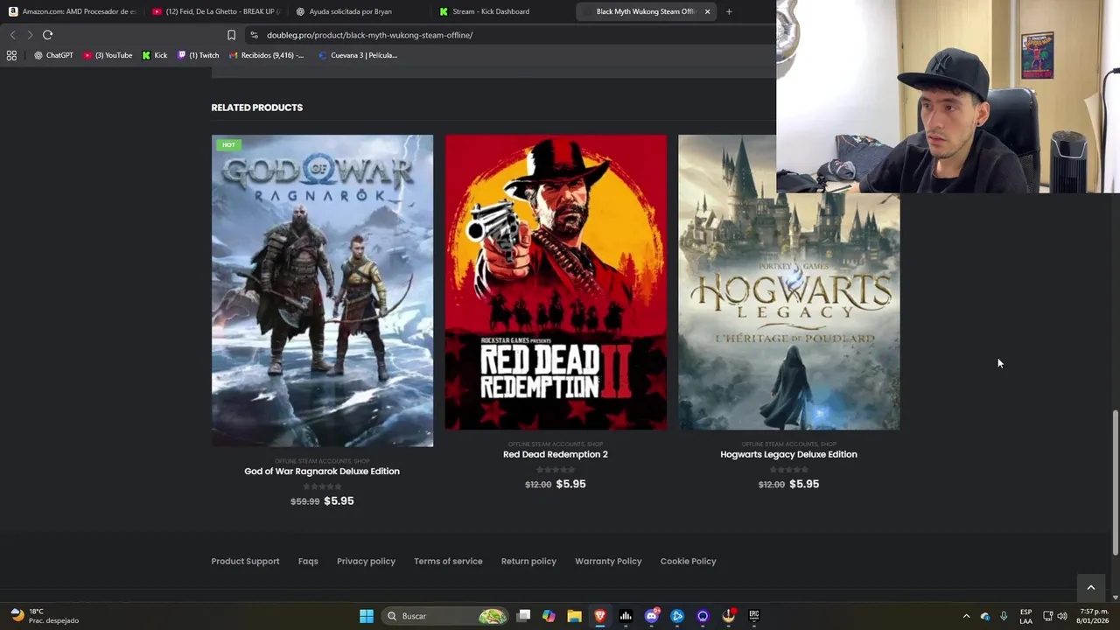The image size is (1120, 630).
Task: Launch Copilot from the taskbar
Action: tap(549, 616)
